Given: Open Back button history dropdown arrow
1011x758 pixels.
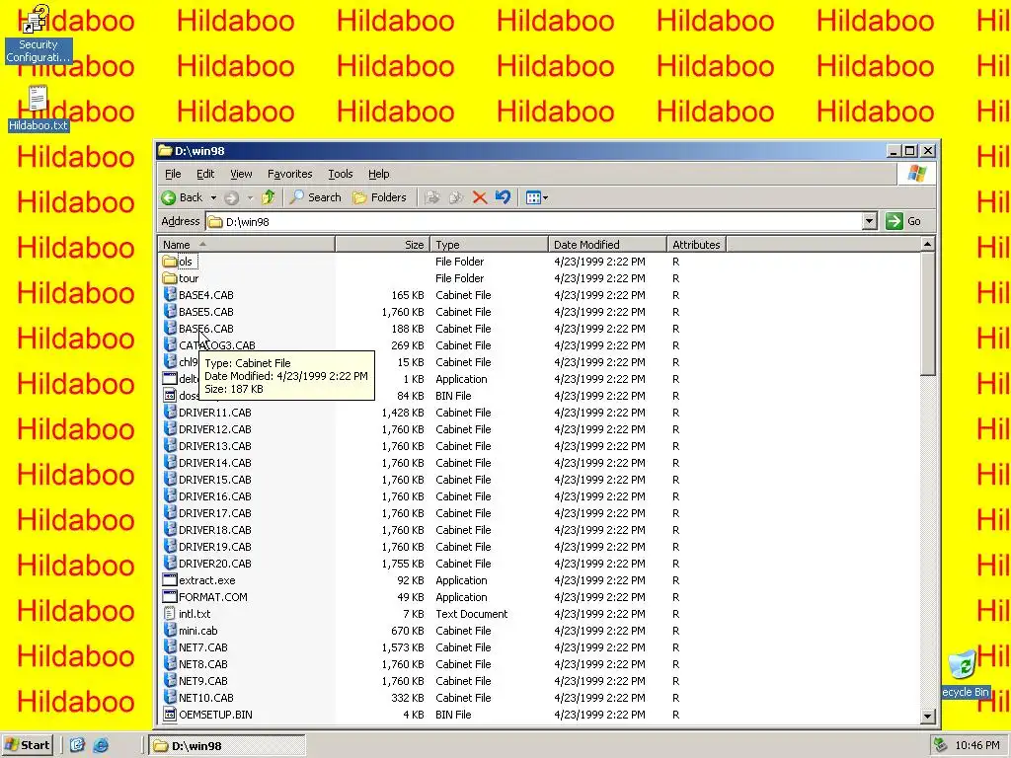Looking at the screenshot, I should (213, 197).
